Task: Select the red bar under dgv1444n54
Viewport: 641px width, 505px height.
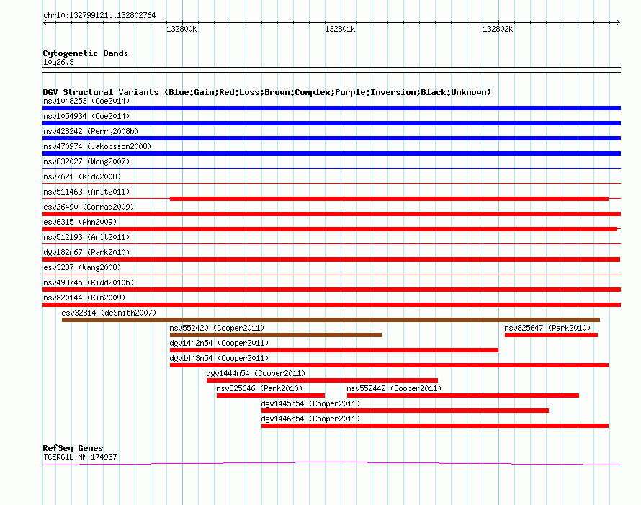Action: tap(322, 380)
